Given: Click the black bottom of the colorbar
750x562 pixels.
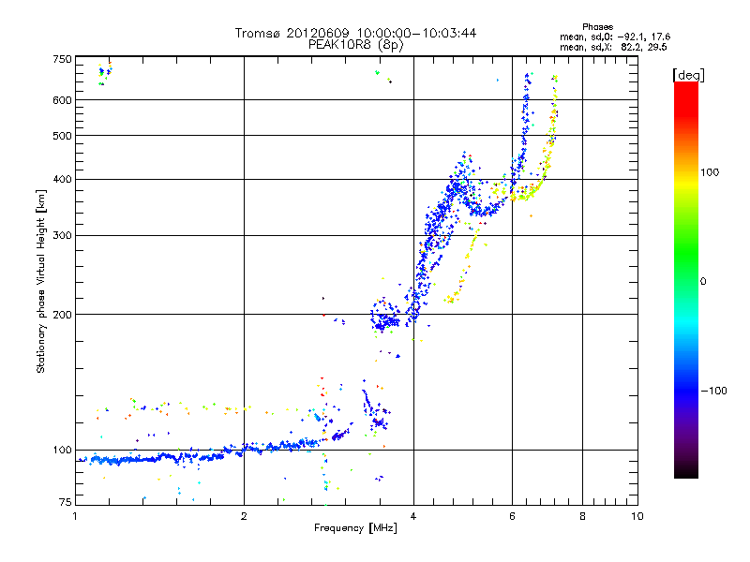Looking at the screenshot, I should click(685, 473).
